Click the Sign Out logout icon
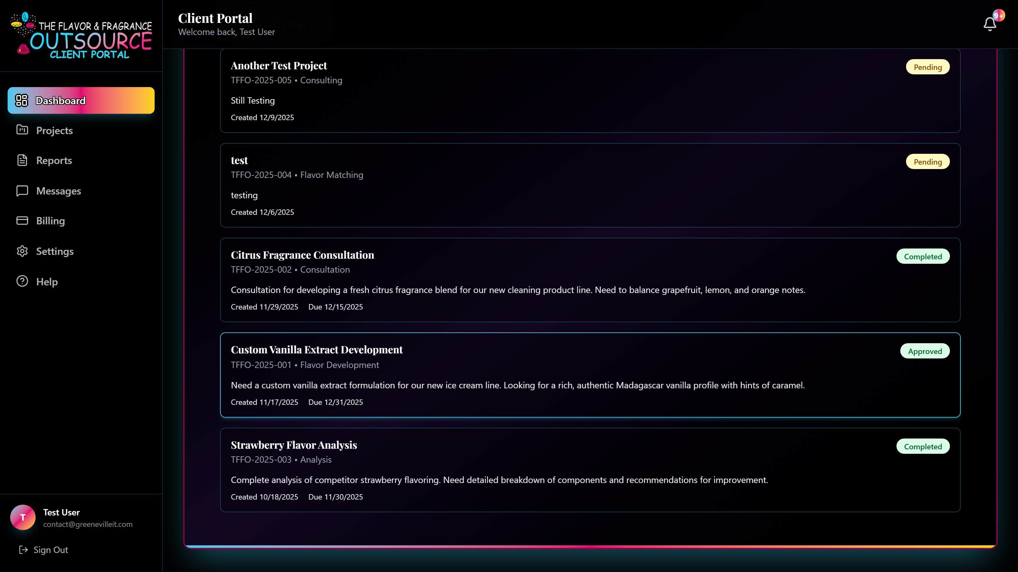This screenshot has height=572, width=1018. (23, 549)
